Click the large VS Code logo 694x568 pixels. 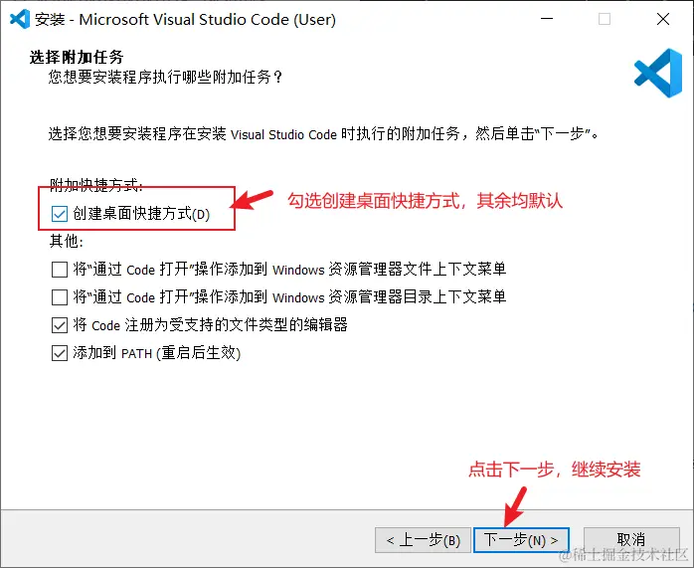[658, 73]
